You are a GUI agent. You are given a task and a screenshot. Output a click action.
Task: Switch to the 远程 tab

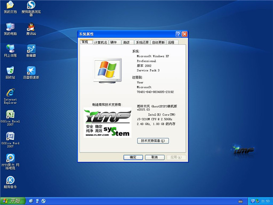(x=172, y=42)
